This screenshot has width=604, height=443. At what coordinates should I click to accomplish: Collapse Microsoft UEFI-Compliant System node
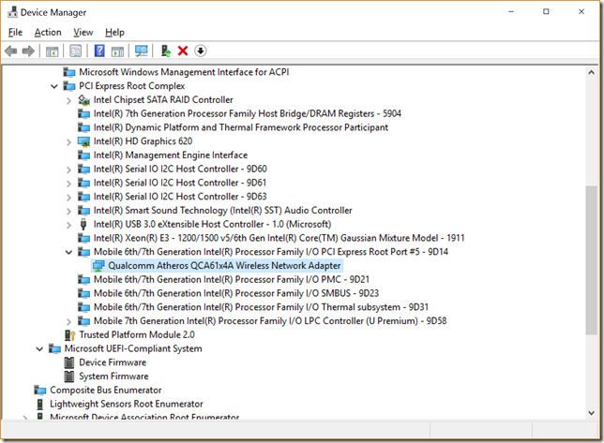[39, 348]
